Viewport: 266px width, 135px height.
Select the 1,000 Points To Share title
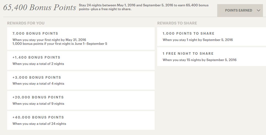pos(188,34)
